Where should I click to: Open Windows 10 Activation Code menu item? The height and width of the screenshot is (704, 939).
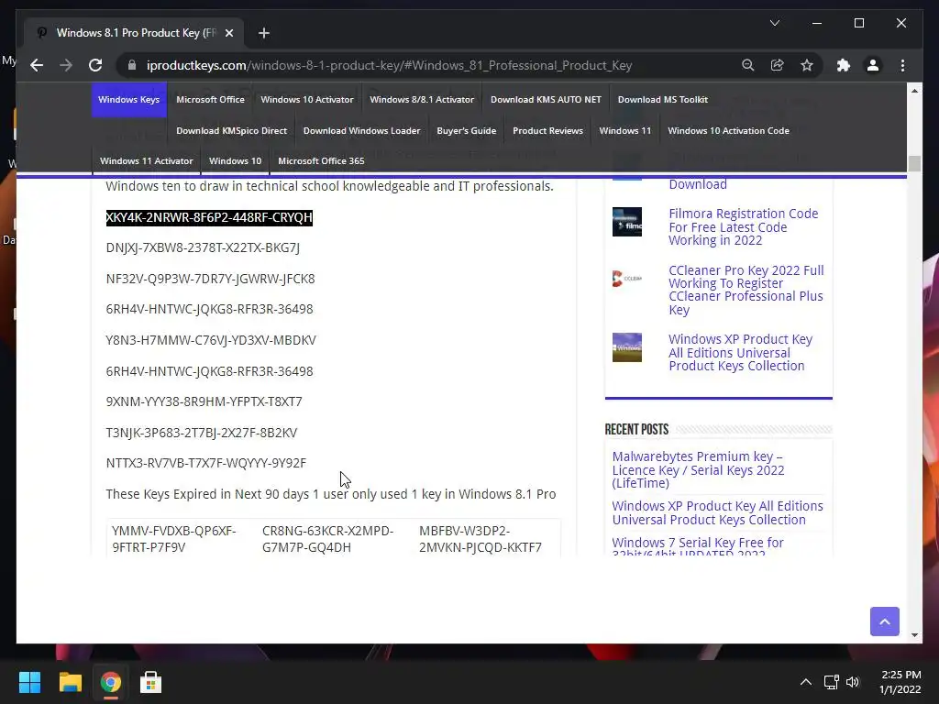pyautogui.click(x=728, y=130)
